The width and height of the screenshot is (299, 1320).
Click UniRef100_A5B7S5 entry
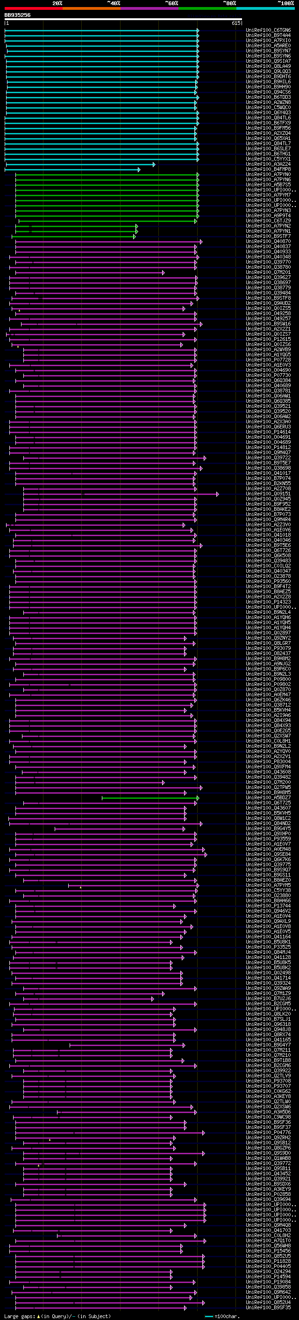(x=268, y=184)
